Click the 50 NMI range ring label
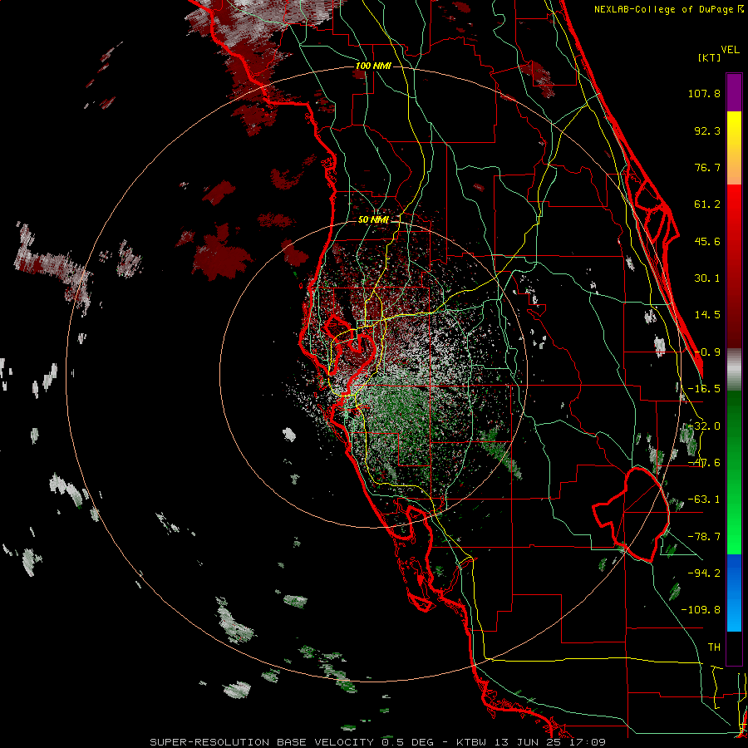 (373, 220)
